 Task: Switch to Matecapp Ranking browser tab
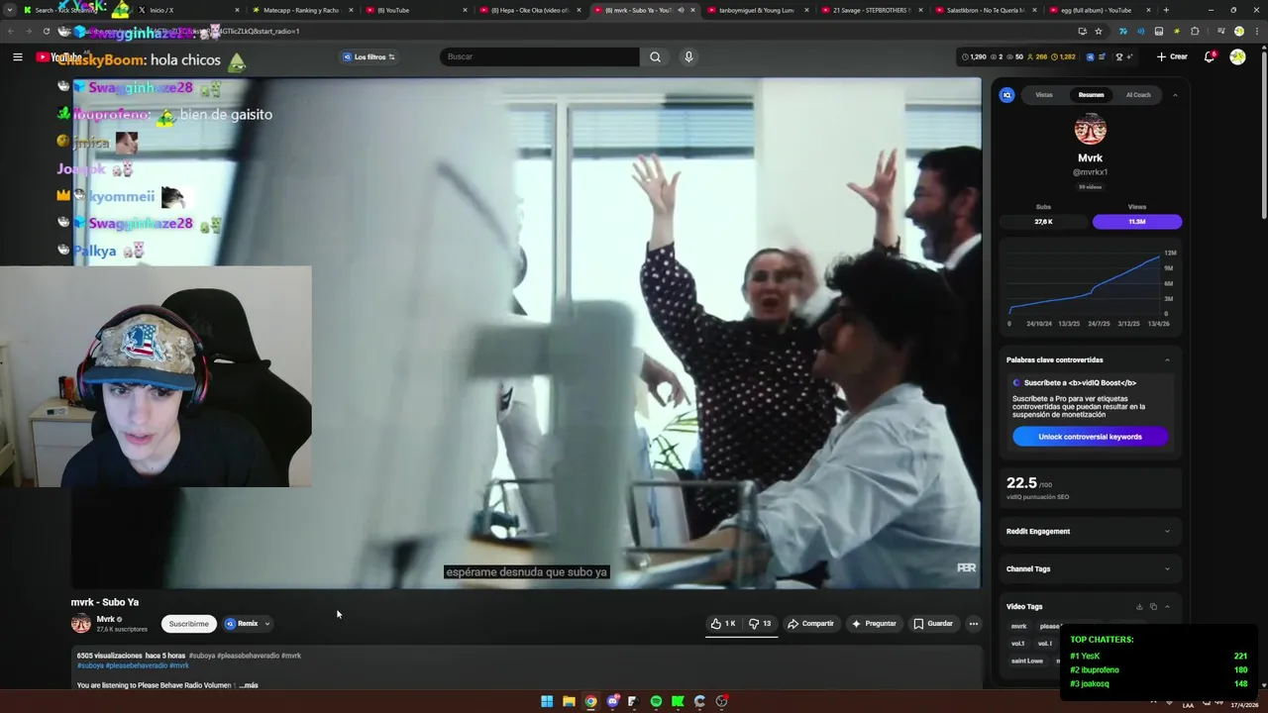(302, 10)
